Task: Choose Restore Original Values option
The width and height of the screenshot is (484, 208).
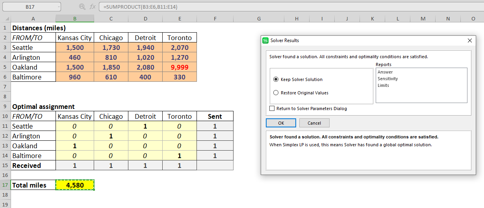Action: point(276,93)
